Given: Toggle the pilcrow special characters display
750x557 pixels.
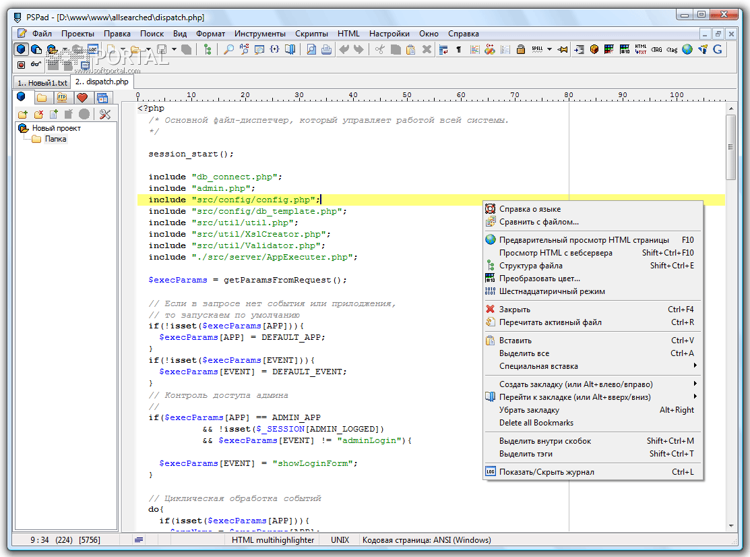Looking at the screenshot, I should [459, 49].
